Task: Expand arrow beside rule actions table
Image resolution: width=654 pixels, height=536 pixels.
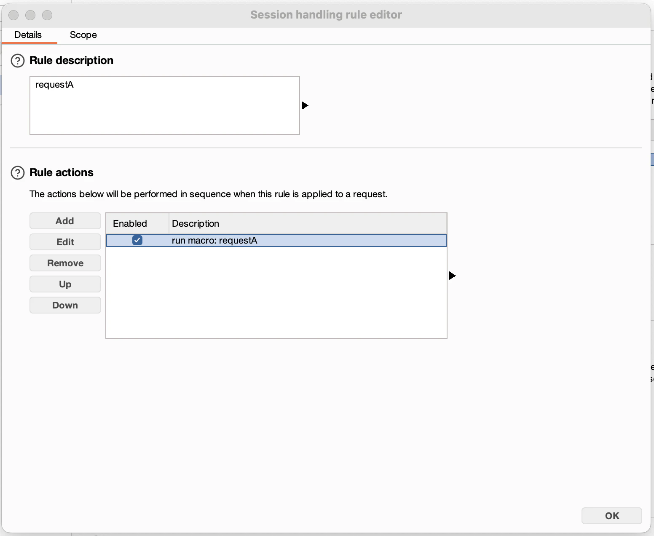Action: point(453,276)
